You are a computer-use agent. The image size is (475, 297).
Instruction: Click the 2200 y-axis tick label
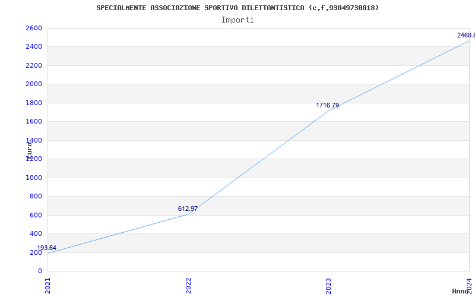34,65
